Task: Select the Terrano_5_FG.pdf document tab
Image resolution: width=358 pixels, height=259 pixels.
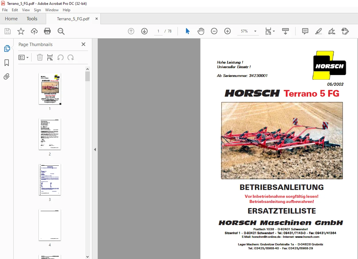Action: pyautogui.click(x=73, y=19)
